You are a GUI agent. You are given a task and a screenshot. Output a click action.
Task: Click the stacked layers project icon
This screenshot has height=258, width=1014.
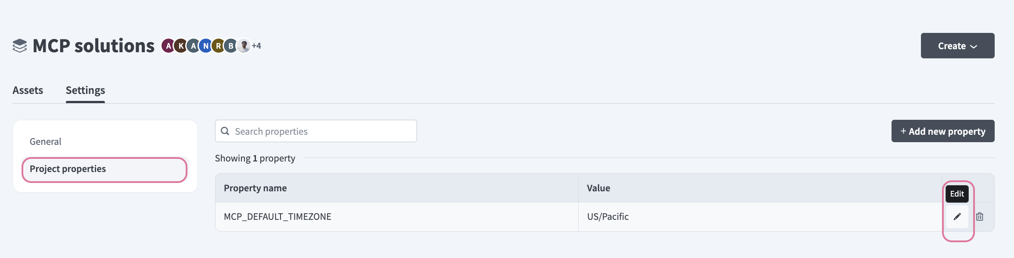(20, 46)
